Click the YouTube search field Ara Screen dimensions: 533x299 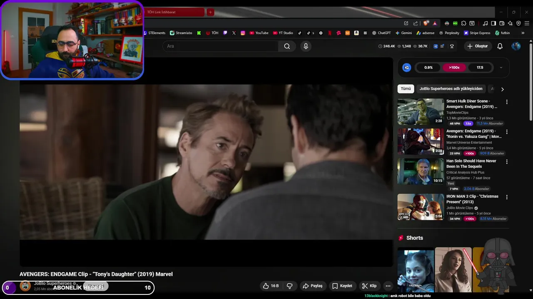(x=220, y=46)
